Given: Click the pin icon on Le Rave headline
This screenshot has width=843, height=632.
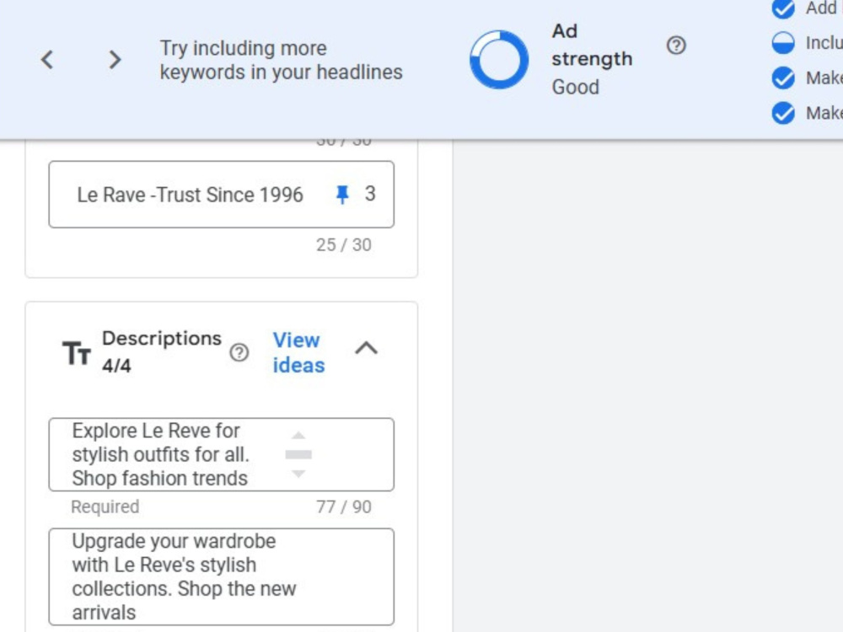Looking at the screenshot, I should point(342,194).
